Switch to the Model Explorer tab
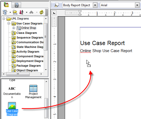Viewport: 141px width, 119px height. [16, 5]
